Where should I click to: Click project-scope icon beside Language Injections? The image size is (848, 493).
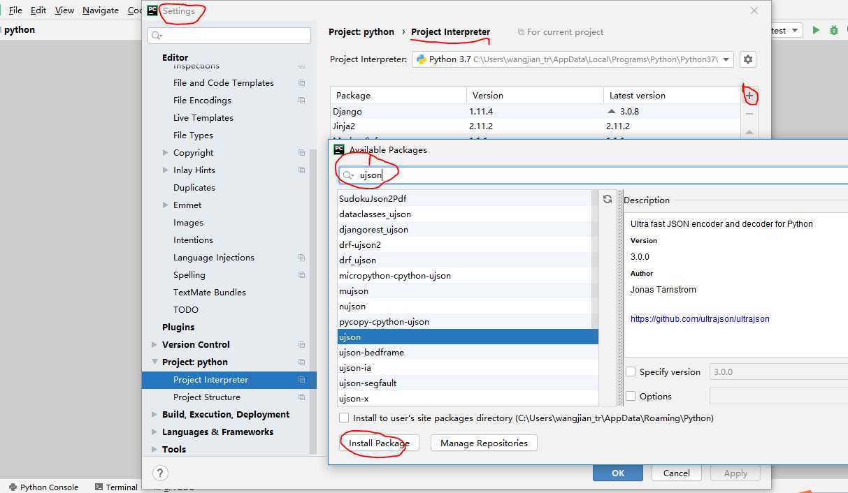[301, 258]
